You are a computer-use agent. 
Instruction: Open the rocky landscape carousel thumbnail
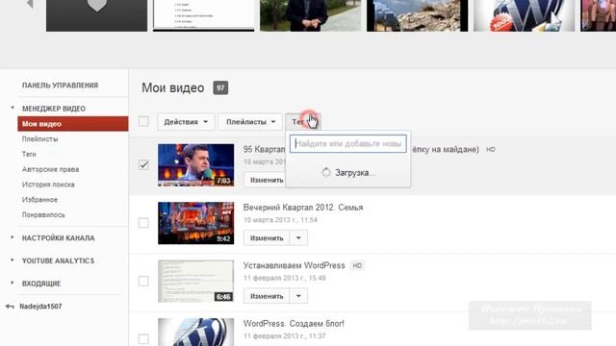tap(417, 15)
